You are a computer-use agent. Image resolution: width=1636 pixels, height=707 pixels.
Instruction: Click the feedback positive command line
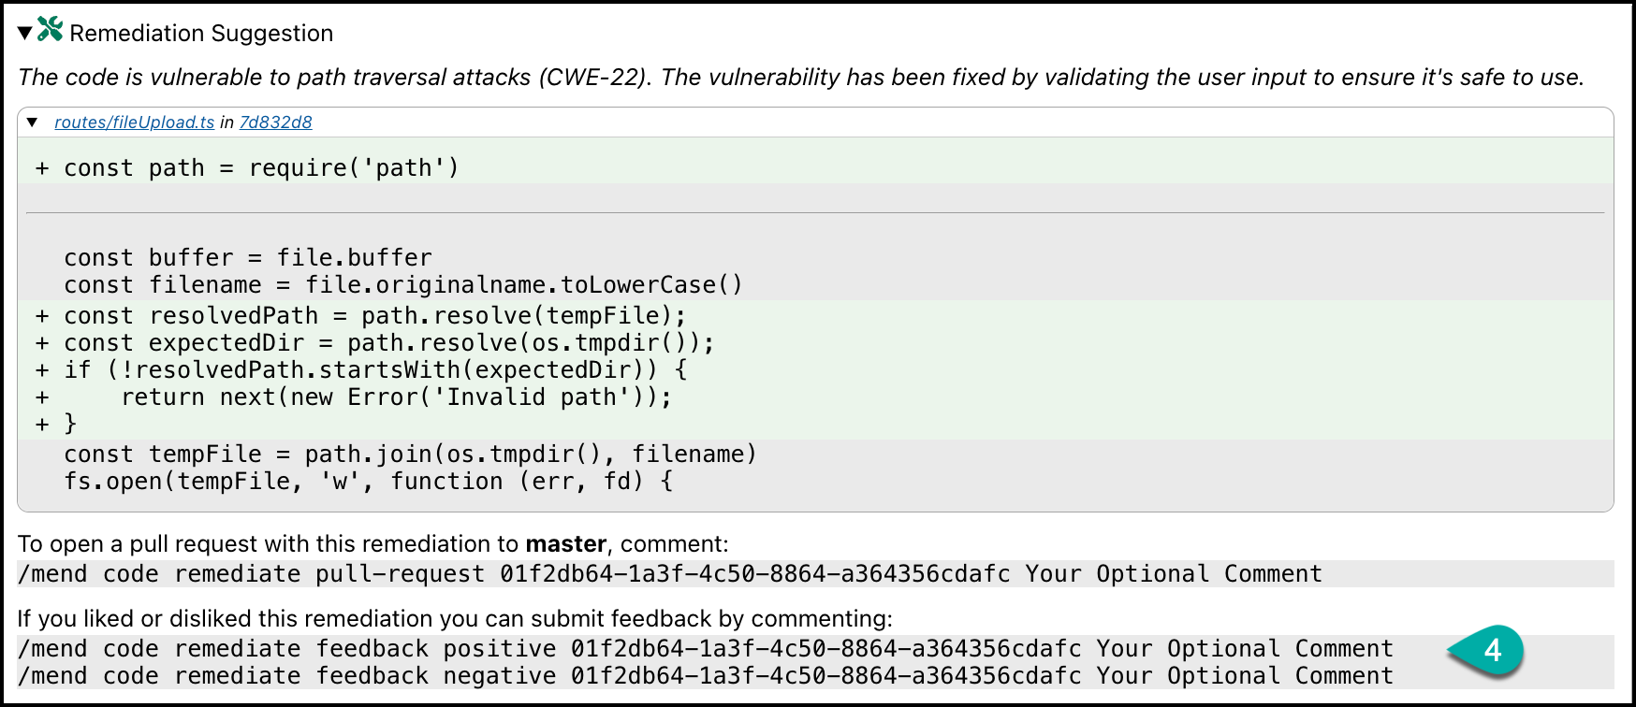click(x=705, y=649)
